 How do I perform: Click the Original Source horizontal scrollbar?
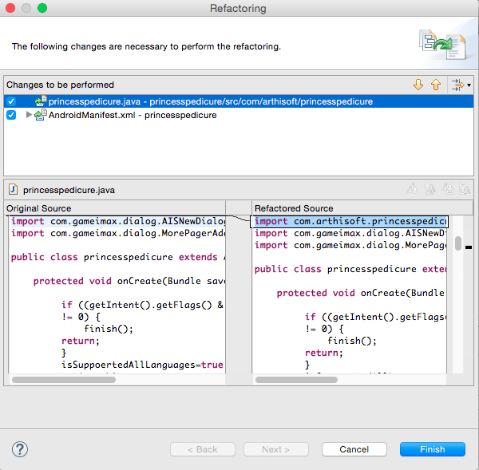(64, 379)
